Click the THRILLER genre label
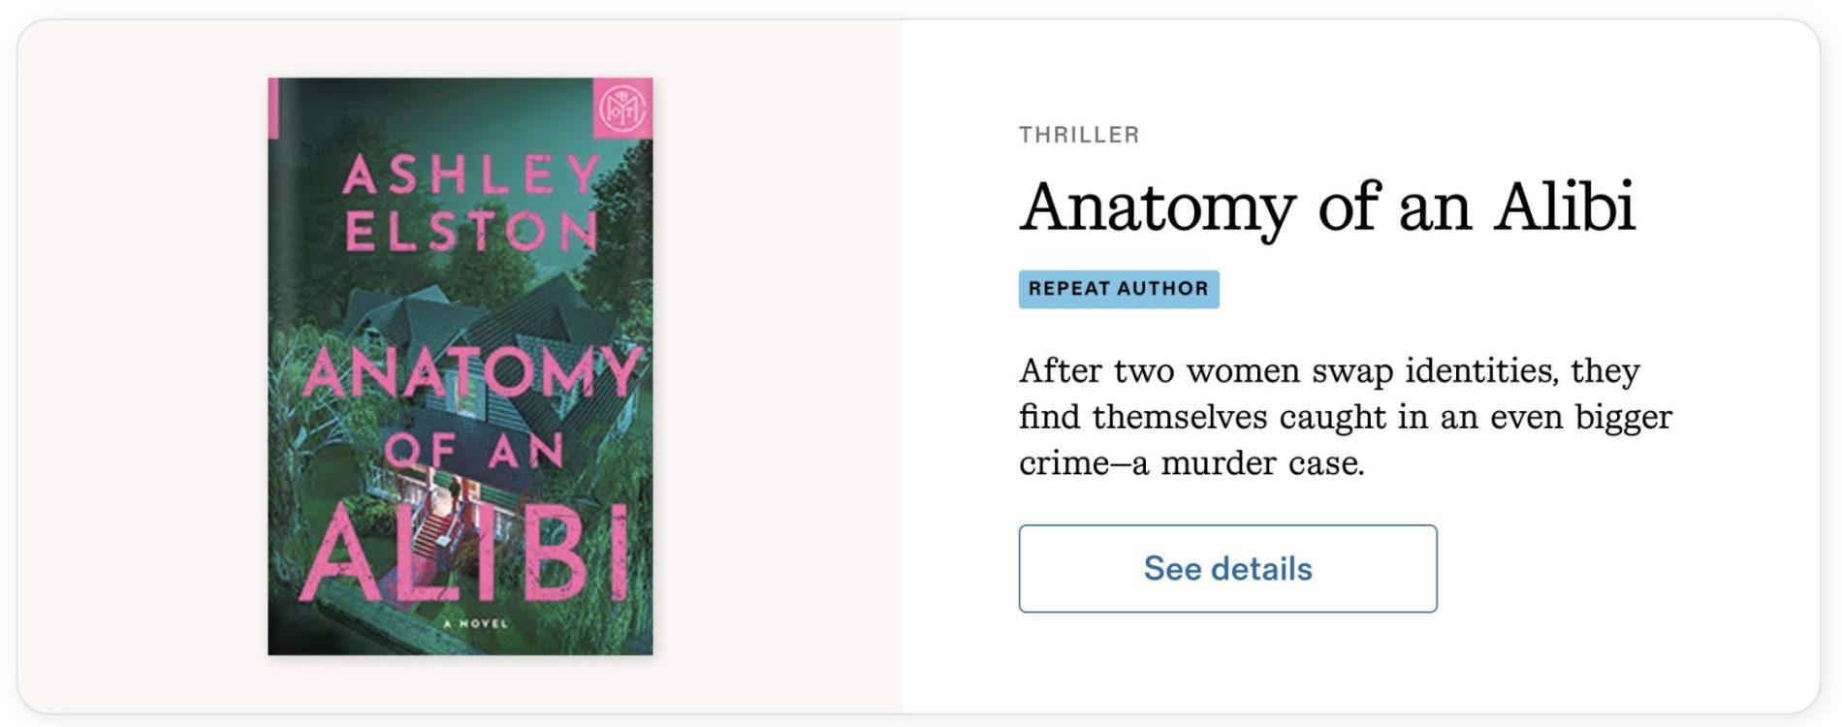Image resolution: width=1842 pixels, height=727 pixels. pos(1078,135)
